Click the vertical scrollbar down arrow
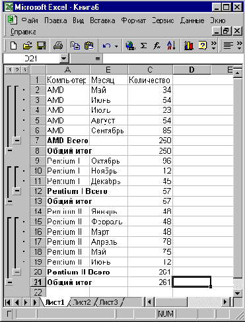 click(238, 293)
